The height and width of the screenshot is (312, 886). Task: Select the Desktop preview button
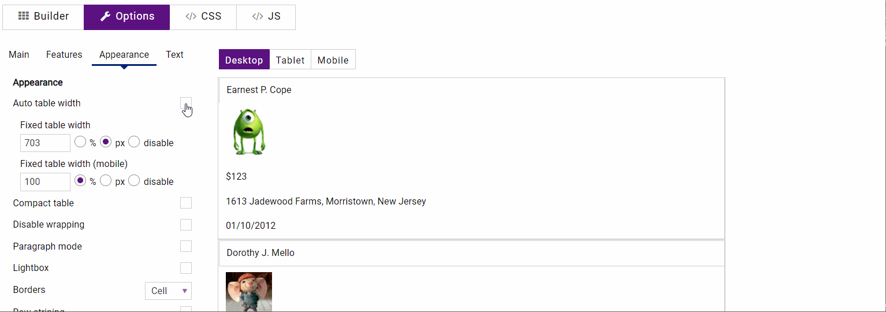coord(244,60)
